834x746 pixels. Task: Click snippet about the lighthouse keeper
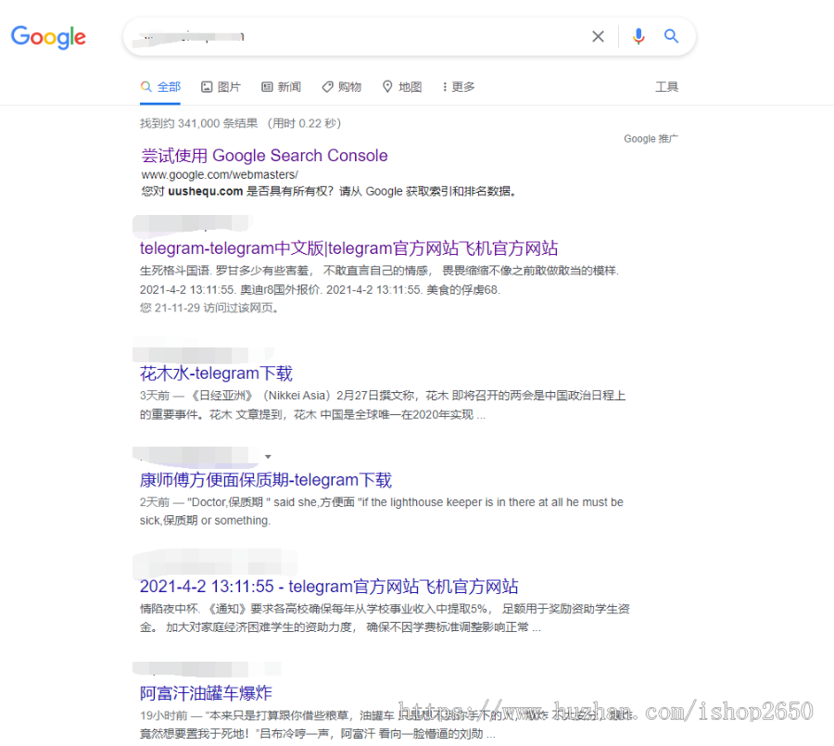click(x=382, y=512)
